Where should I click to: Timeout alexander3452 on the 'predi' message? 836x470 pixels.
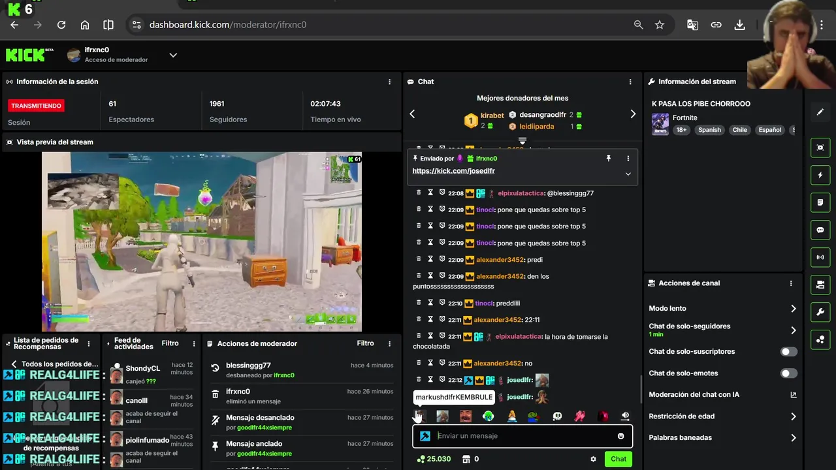pyautogui.click(x=430, y=260)
